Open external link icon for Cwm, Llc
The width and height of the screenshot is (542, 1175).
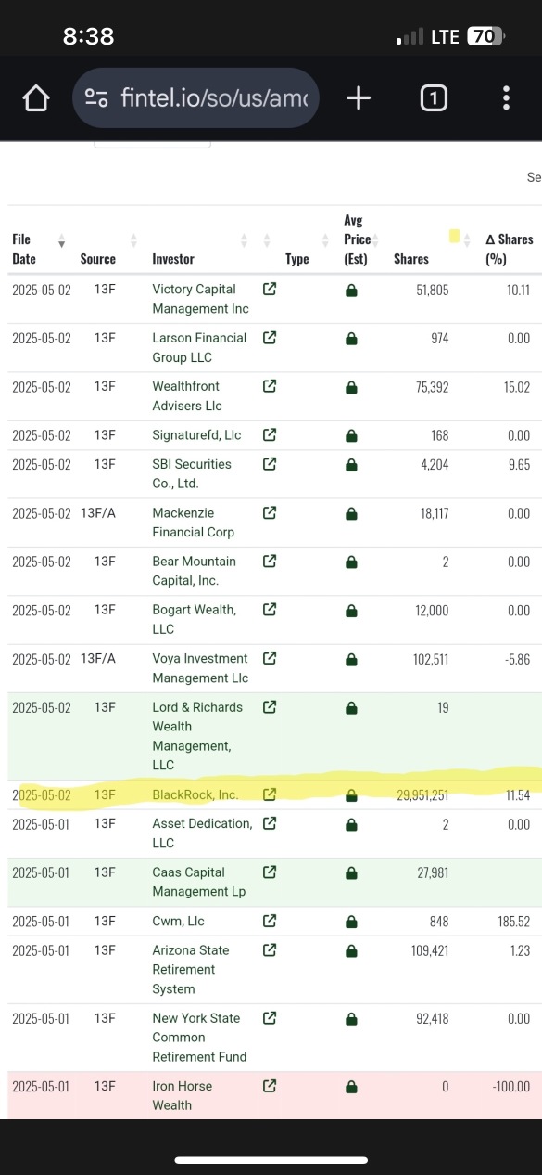270,921
